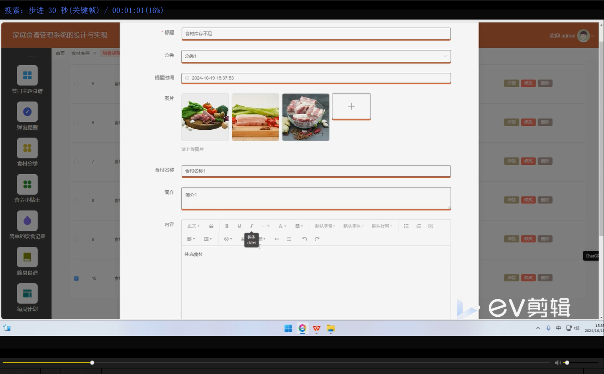Open the 食材分类 sidebar icon
Image resolution: width=604 pixels, height=374 pixels.
click(27, 148)
